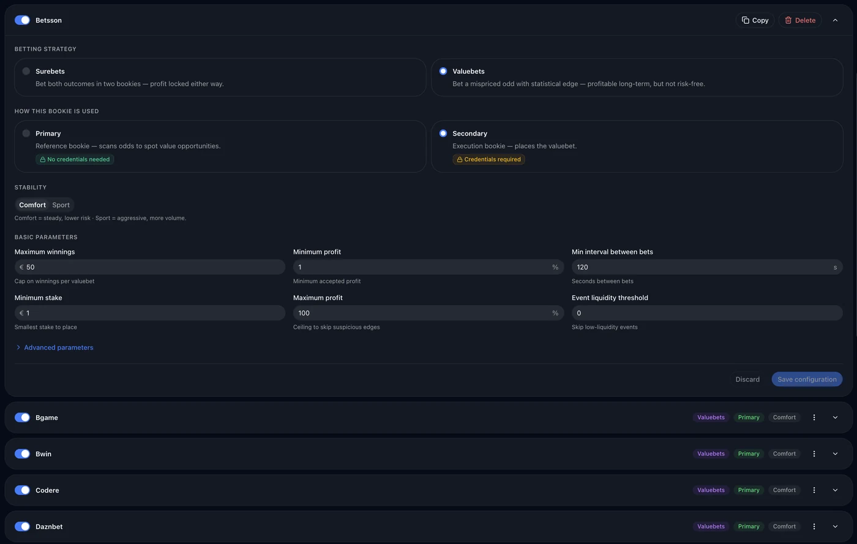
Task: Click the 'Smallest stake to place' hint
Action: coord(46,327)
